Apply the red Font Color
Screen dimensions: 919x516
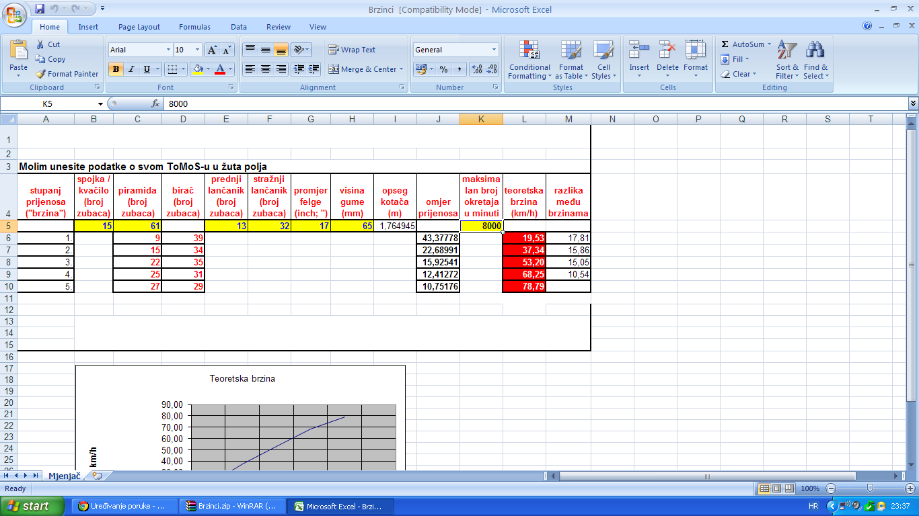tap(219, 69)
